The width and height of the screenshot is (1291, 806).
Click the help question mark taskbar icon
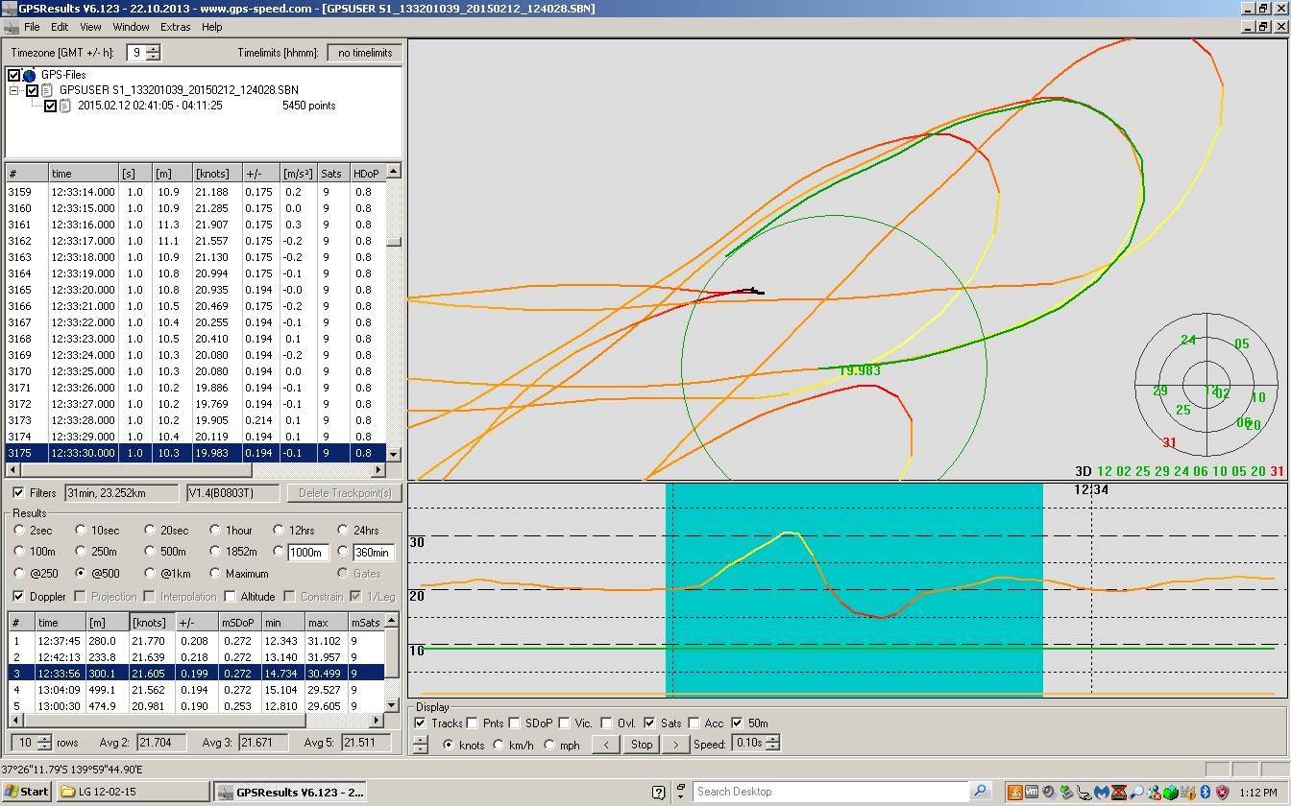coord(658,793)
